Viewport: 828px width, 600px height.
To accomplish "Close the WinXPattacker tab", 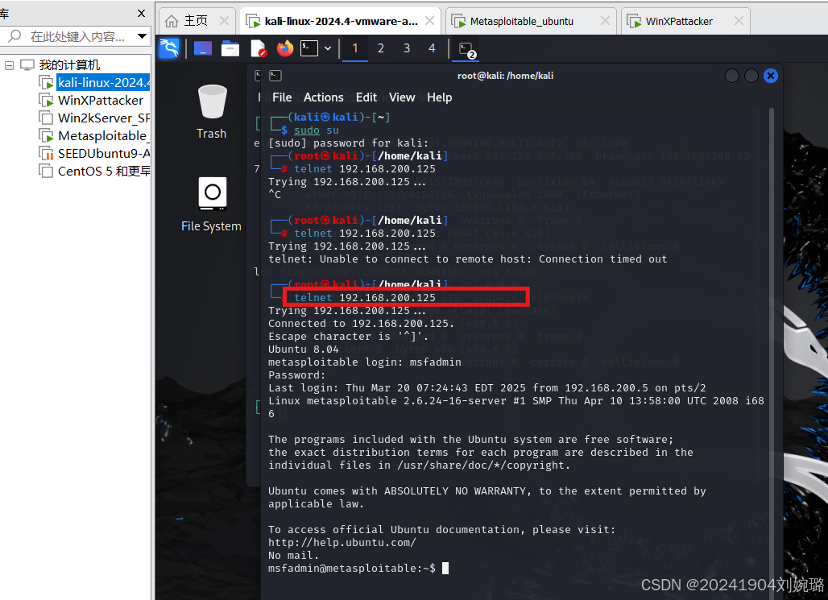I will click(x=739, y=21).
